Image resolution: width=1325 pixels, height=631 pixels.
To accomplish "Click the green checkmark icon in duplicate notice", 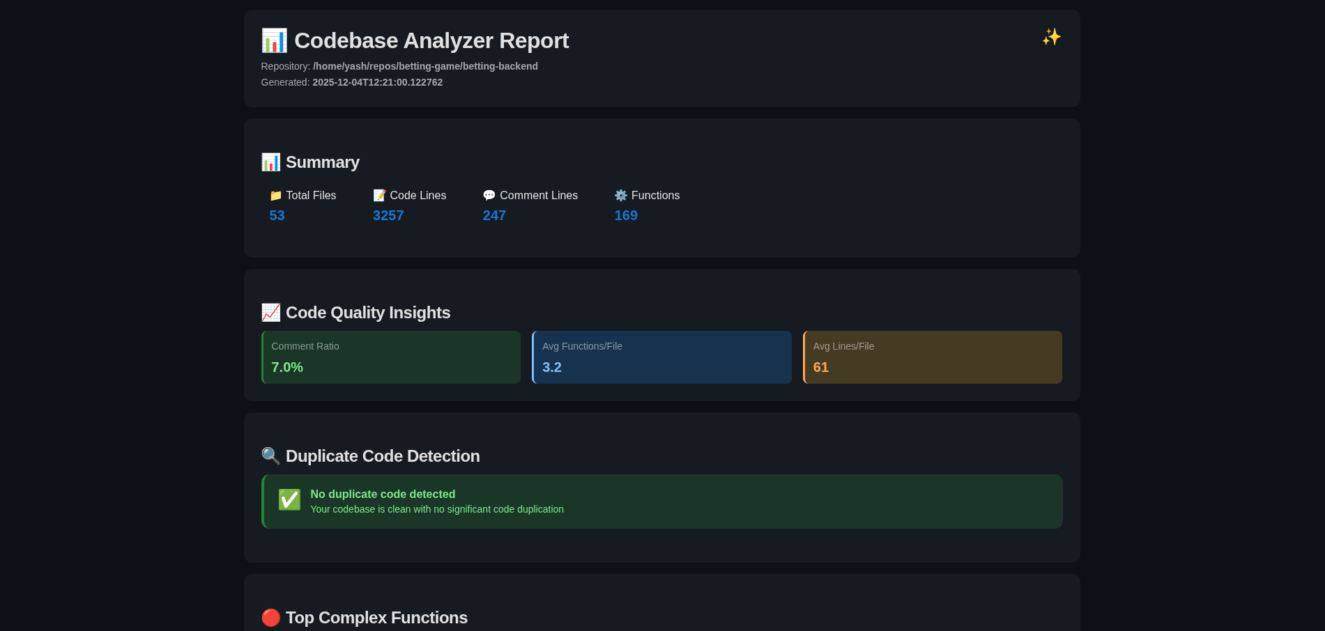I will (289, 499).
